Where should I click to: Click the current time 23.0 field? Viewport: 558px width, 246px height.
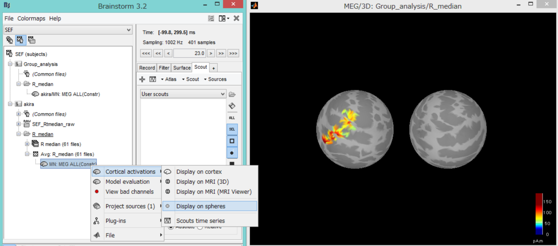tap(190, 53)
